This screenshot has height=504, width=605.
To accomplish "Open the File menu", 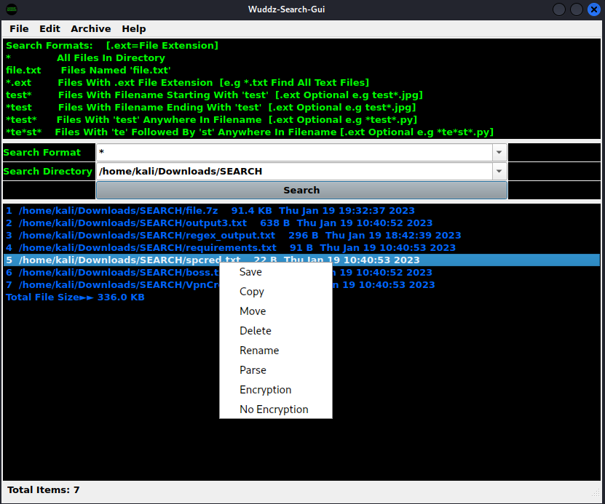I will [x=19, y=29].
